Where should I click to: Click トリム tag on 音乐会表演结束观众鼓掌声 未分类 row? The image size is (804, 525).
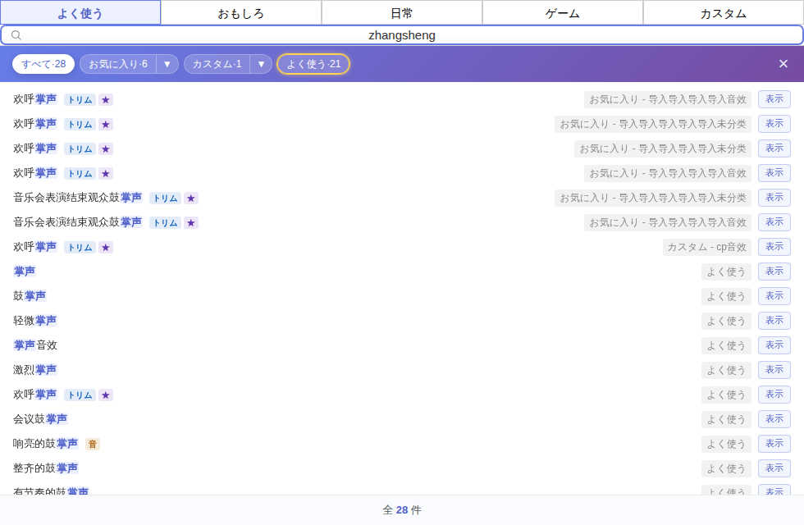coord(165,198)
